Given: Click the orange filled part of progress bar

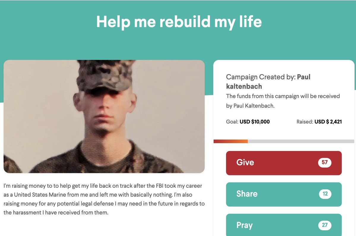Looking at the screenshot, I should [x=231, y=141].
